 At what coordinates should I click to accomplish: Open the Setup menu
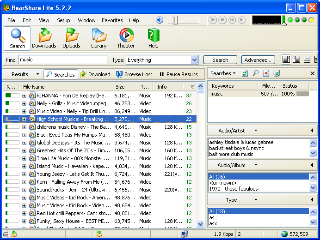[63, 20]
